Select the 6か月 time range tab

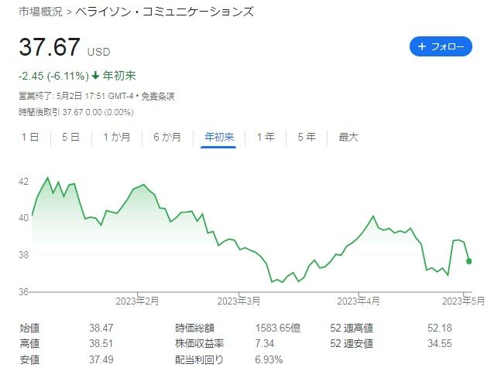click(x=167, y=137)
